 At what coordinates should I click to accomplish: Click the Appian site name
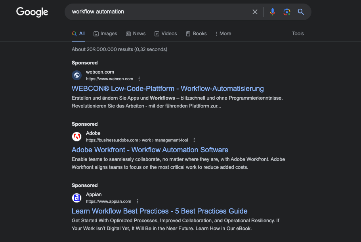click(x=94, y=195)
